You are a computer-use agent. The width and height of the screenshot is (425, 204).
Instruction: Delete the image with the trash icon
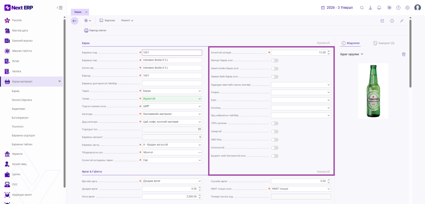coord(403,54)
